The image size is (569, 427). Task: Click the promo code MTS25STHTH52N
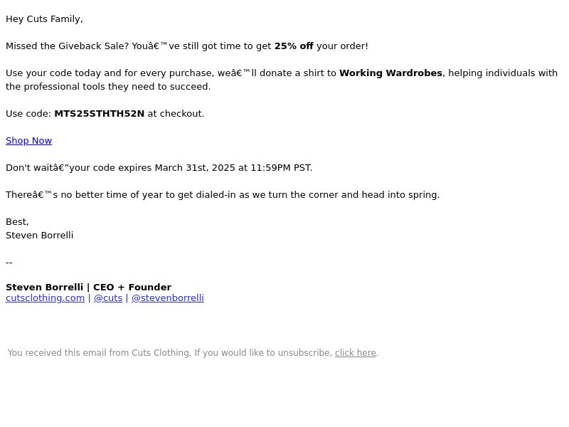(99, 114)
